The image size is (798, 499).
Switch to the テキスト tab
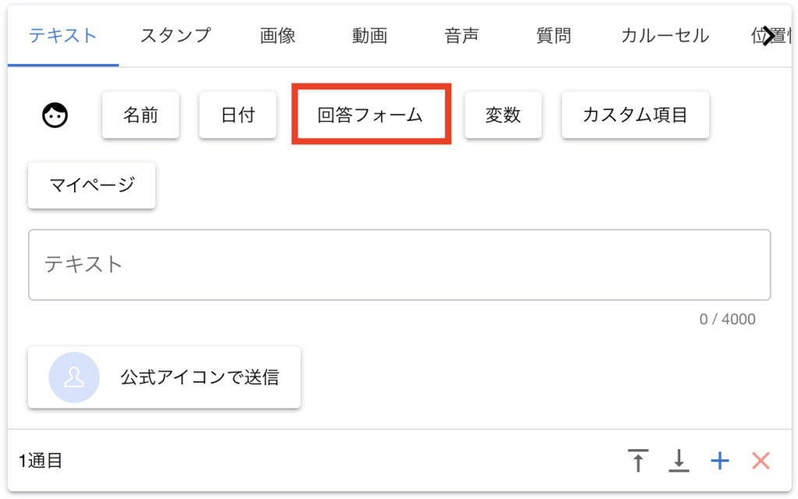pos(63,35)
